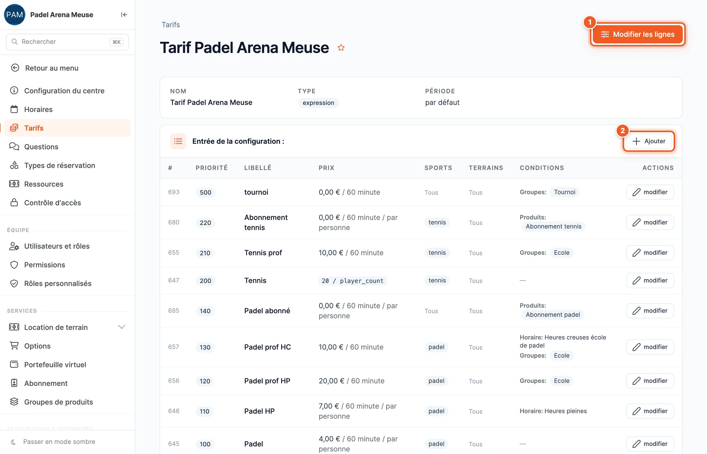Click the Questions chat bubbles icon

(x=14, y=147)
